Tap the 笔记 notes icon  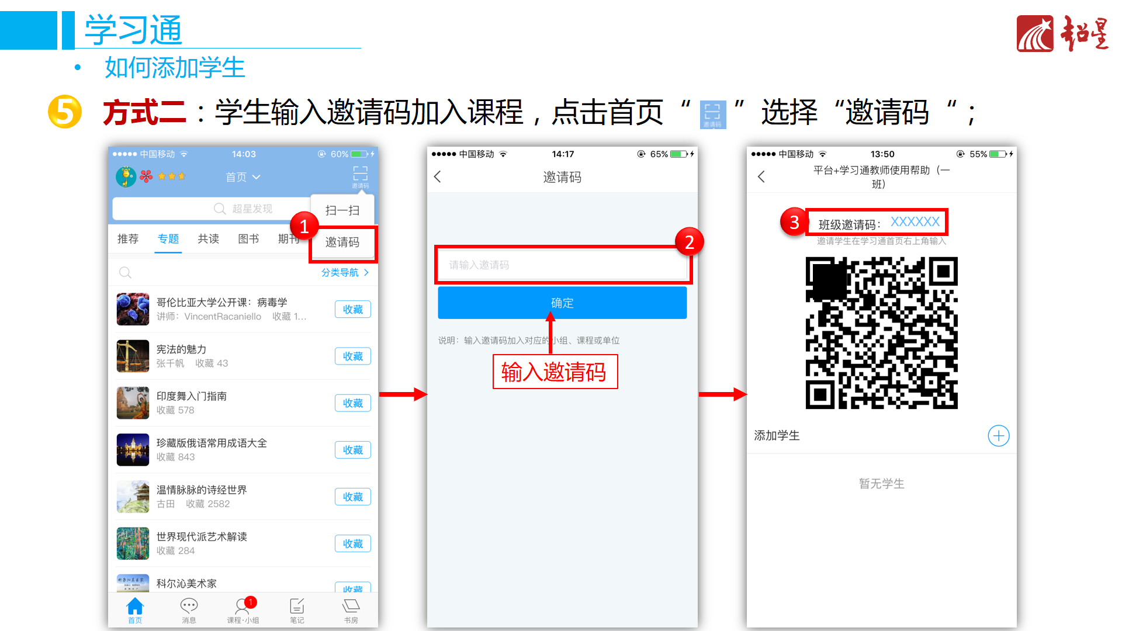297,606
